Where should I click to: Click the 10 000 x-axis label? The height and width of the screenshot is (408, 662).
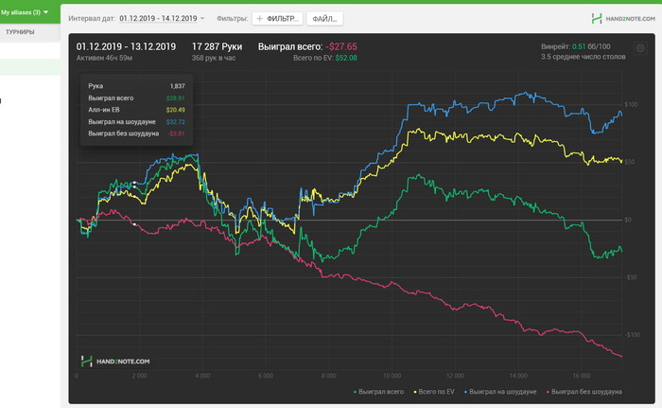click(x=392, y=376)
